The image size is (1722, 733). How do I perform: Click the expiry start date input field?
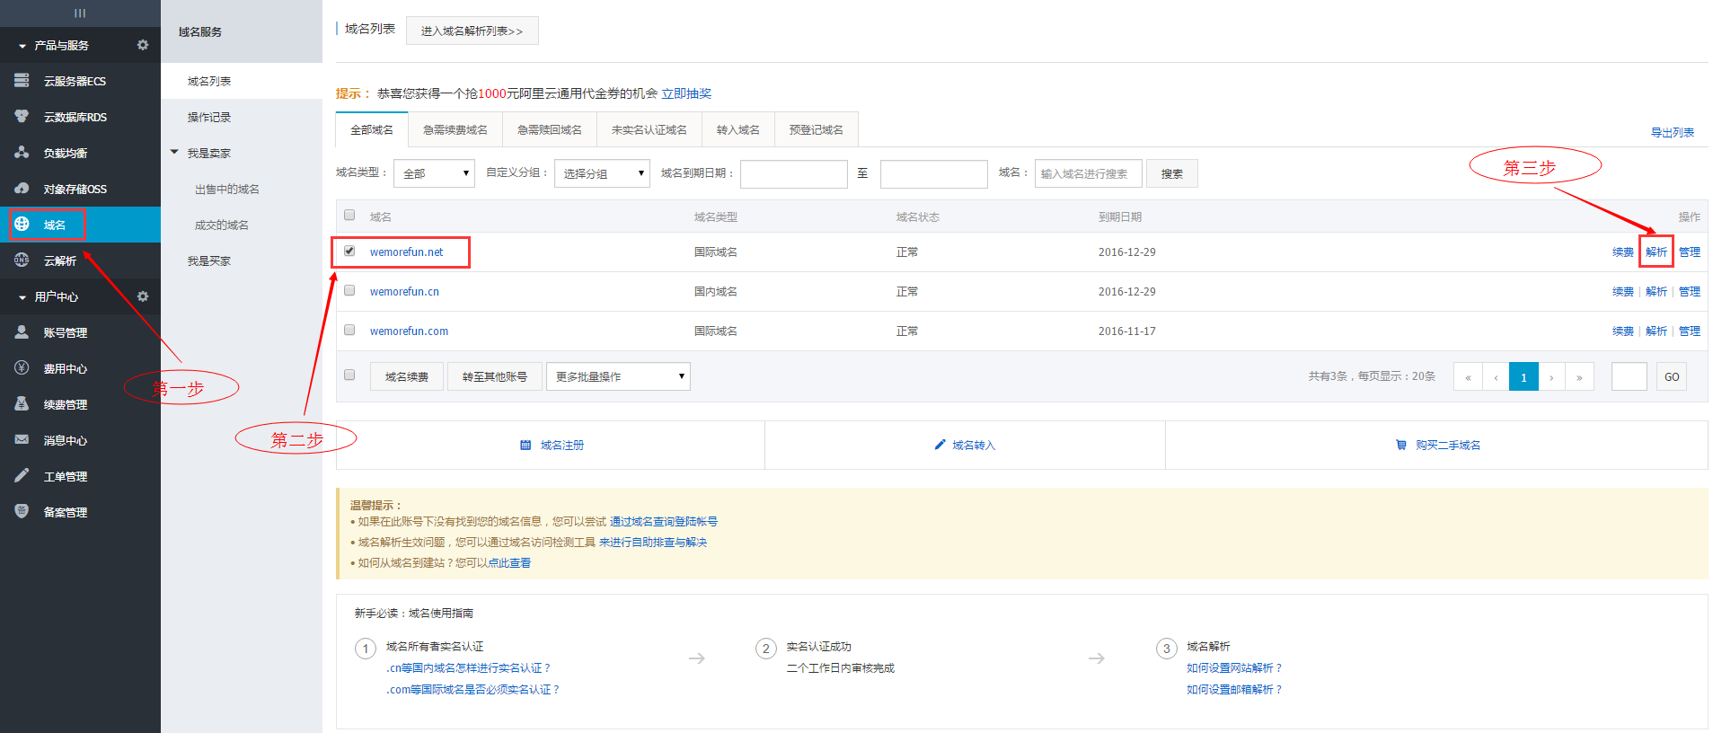(x=794, y=173)
